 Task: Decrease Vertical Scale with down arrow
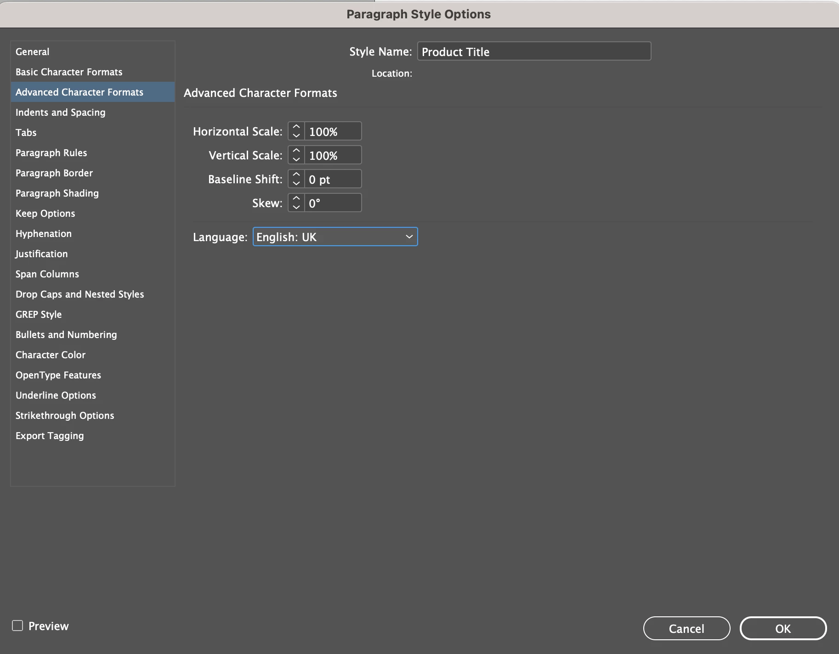click(296, 160)
